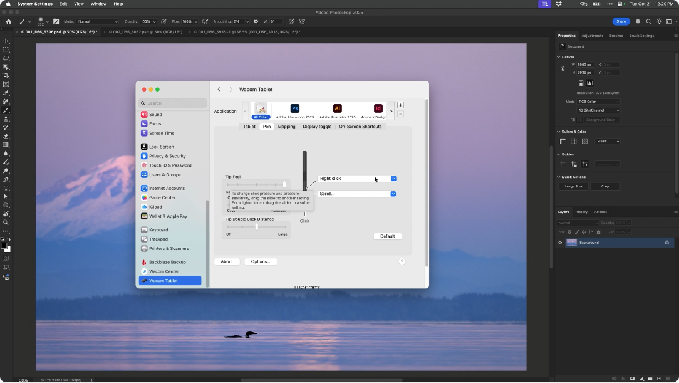Open the RGB Color mode dropdown

tap(599, 102)
